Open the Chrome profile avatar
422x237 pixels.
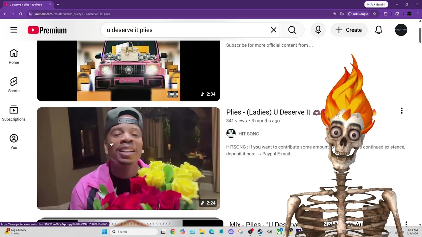pos(409,14)
